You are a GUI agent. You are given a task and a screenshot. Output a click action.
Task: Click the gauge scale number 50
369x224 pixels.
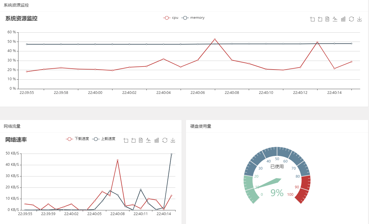277,159
